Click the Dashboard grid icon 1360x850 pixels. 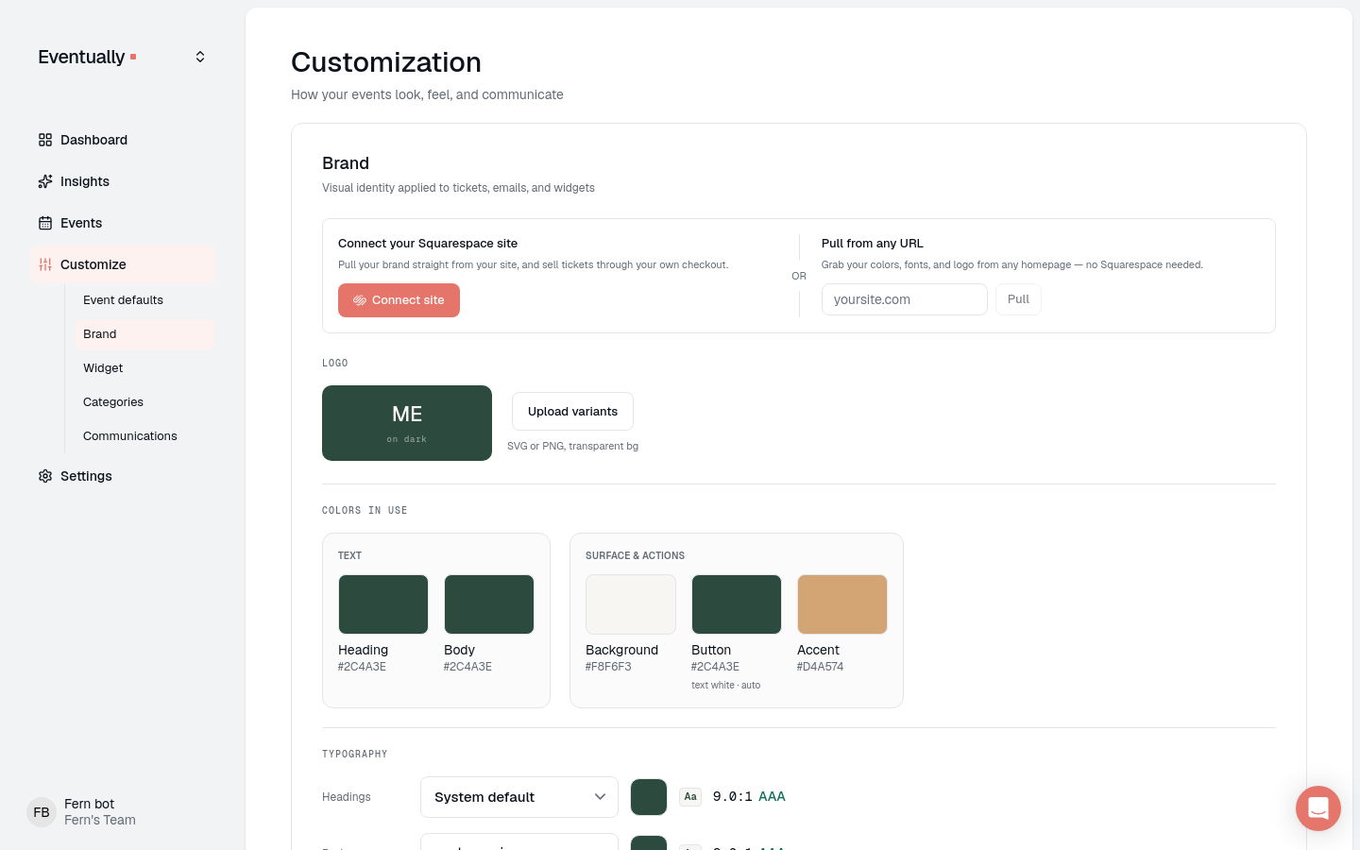pyautogui.click(x=45, y=140)
